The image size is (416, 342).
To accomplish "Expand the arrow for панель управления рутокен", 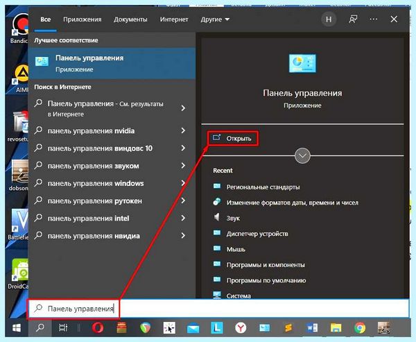I will tap(183, 200).
